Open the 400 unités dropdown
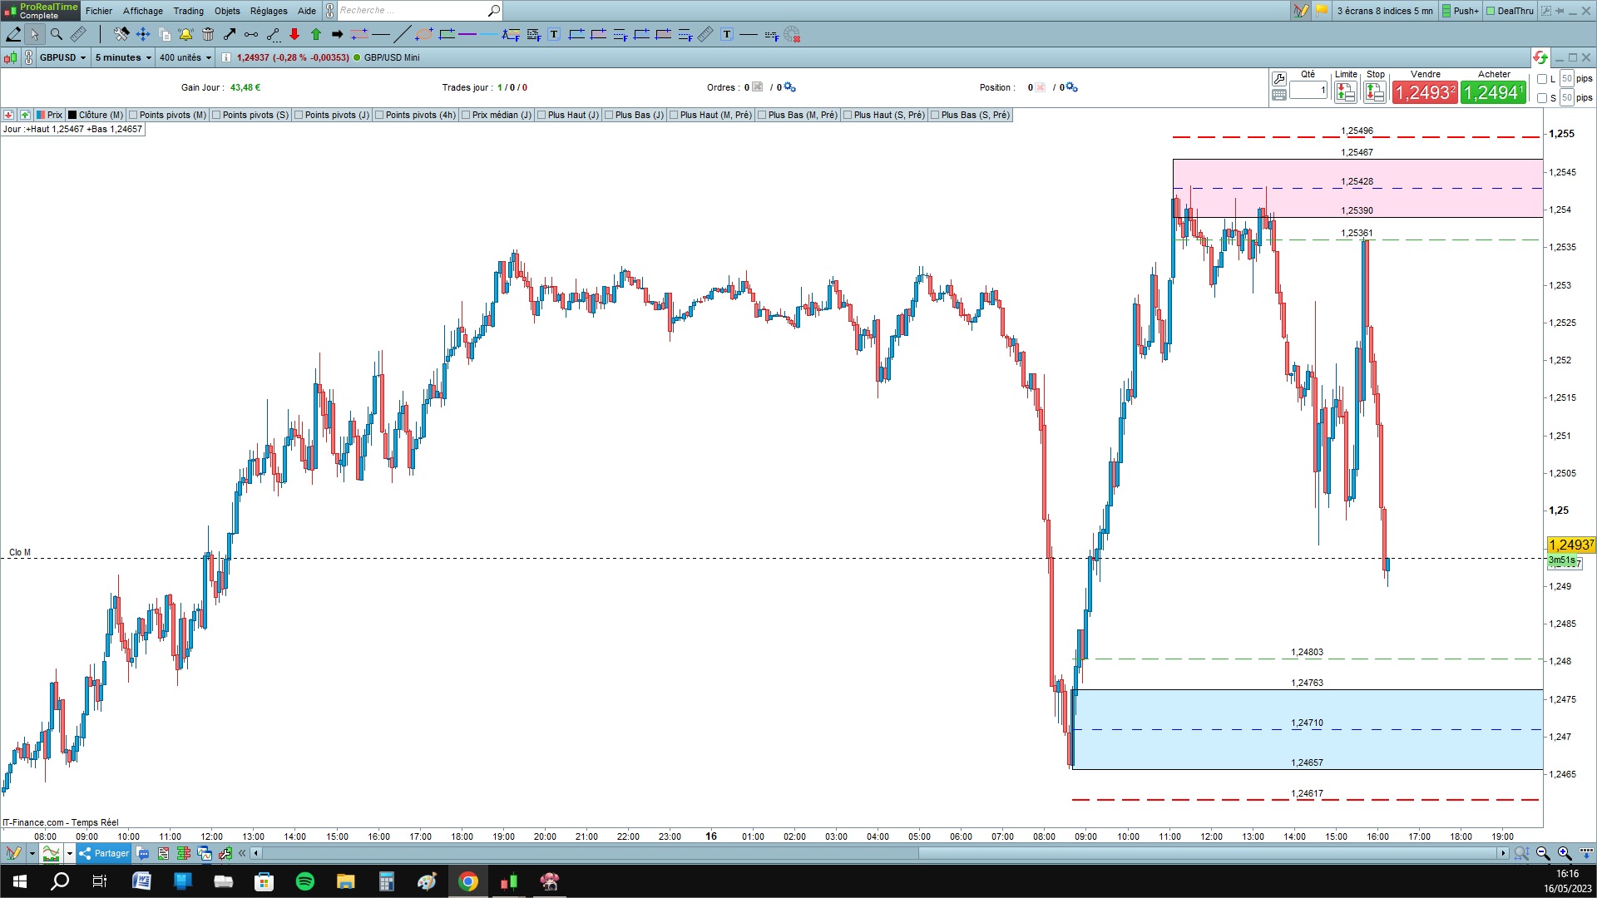 pos(185,57)
